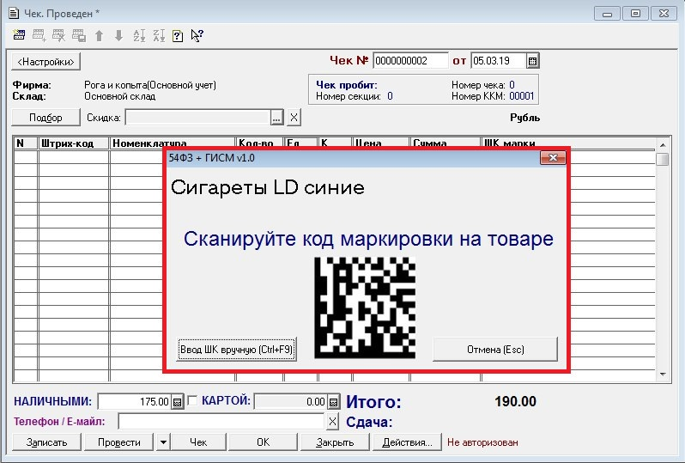Viewport: 685px width, 463px height.
Task: Open calculator for the КАРТОЙ field
Action: pyautogui.click(x=333, y=402)
